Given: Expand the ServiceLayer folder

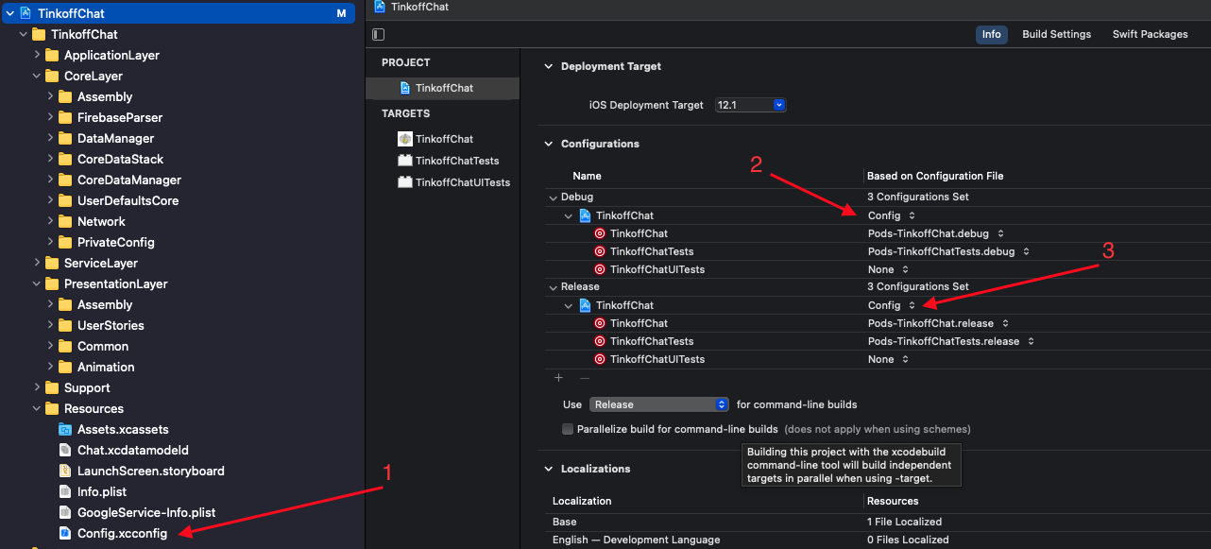Looking at the screenshot, I should [37, 263].
